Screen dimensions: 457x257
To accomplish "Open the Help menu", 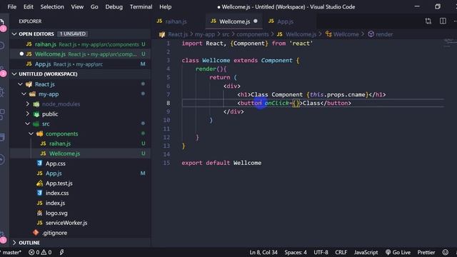I will (165, 6).
